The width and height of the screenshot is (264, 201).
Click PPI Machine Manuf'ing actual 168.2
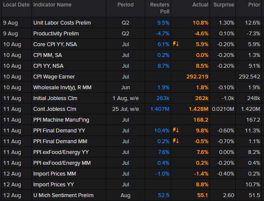coord(201,120)
